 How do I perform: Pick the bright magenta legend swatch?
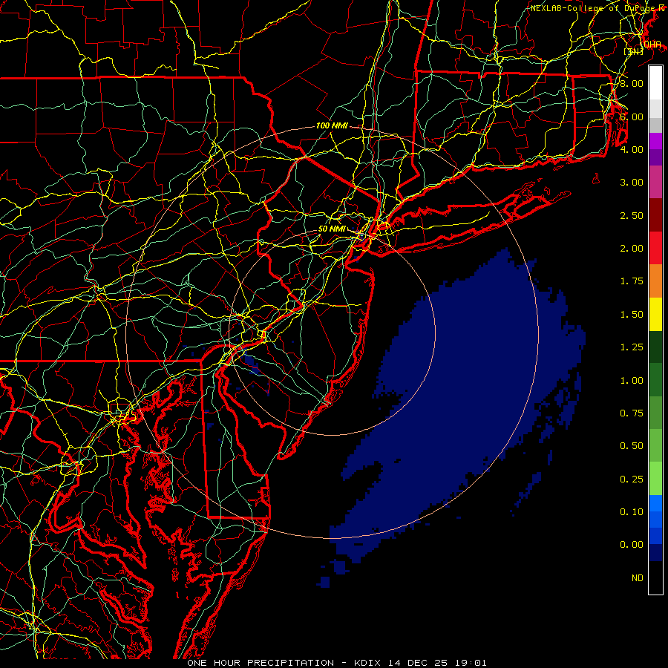pos(655,141)
